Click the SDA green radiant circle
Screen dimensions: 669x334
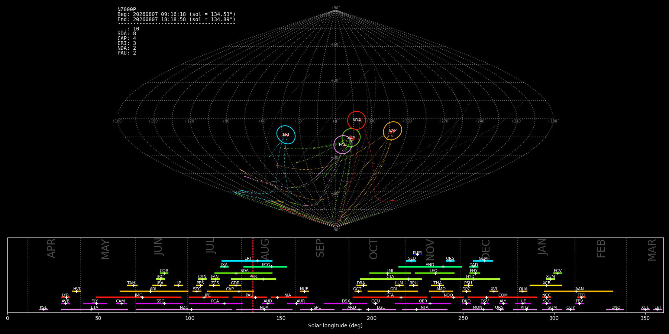[351, 138]
